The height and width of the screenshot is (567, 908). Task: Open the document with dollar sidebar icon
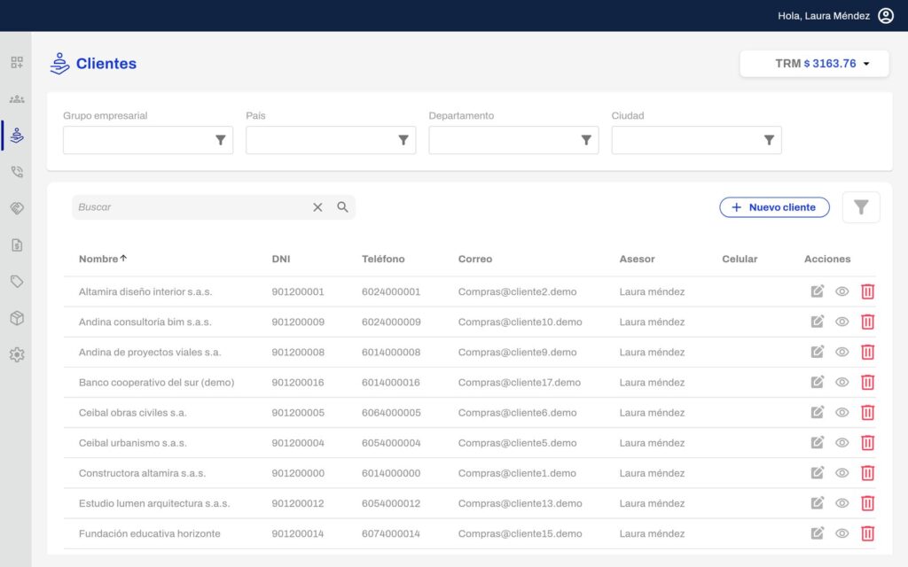tap(17, 245)
